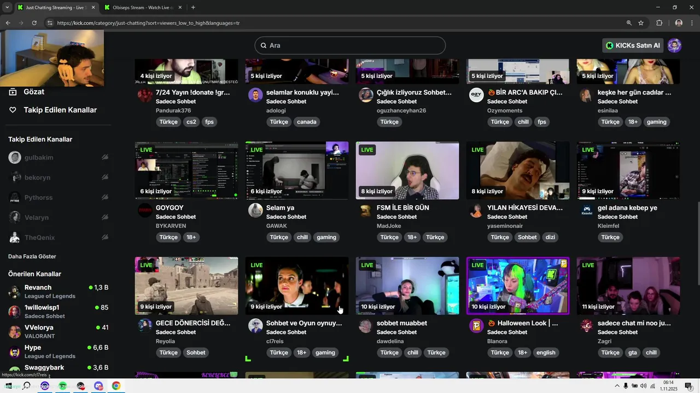Click the english tag under Blanora
Screen dimensions: 700x393
pos(546,353)
